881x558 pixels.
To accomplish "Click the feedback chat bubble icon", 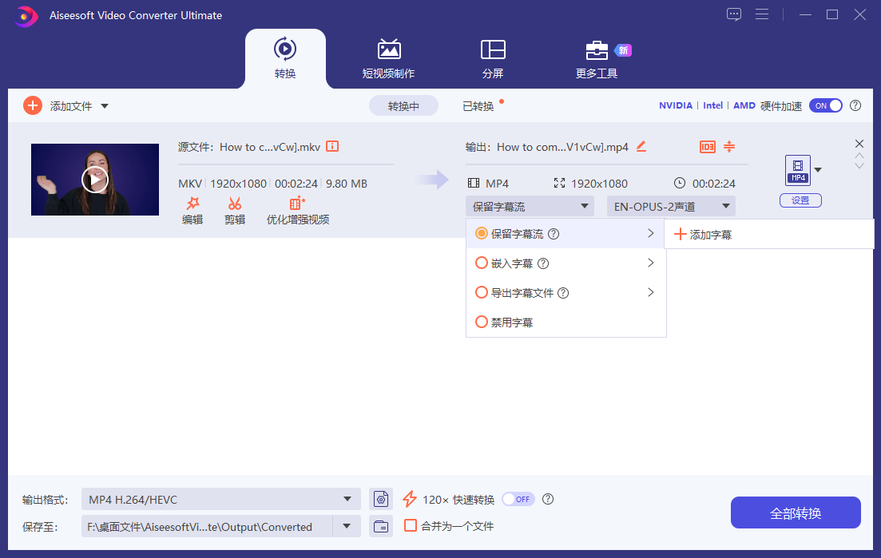I will point(733,14).
